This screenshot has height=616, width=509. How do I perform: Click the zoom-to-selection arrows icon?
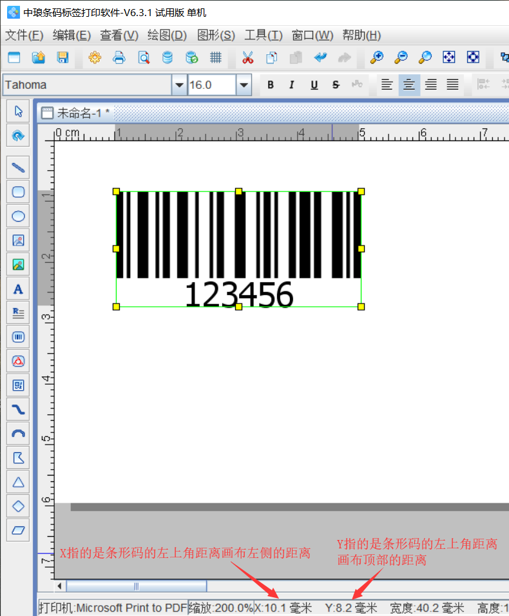[474, 58]
